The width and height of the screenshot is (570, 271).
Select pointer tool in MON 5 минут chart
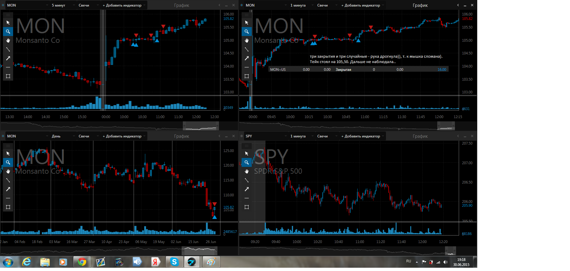[8, 23]
